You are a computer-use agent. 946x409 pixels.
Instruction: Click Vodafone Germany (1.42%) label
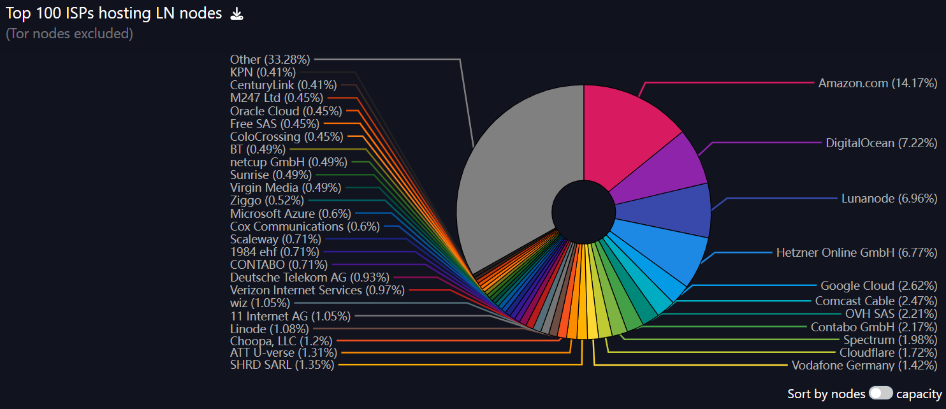[x=864, y=365]
